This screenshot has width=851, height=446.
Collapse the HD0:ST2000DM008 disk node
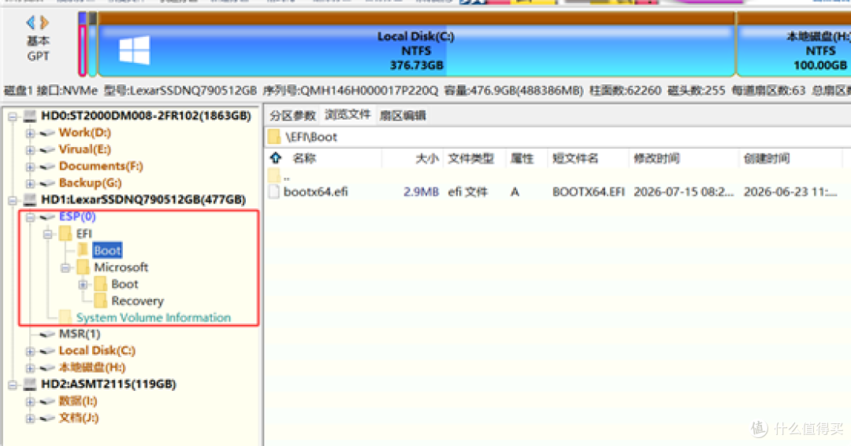[x=13, y=116]
